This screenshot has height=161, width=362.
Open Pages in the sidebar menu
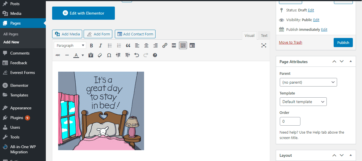(x=23, y=23)
